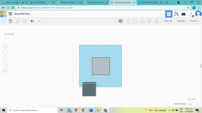Open Windows notification center

pyautogui.click(x=197, y=110)
